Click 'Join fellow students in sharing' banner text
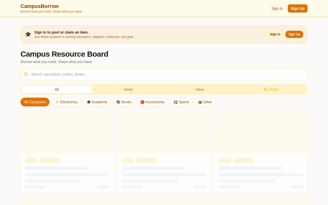This screenshot has width=328, height=205. (84, 37)
